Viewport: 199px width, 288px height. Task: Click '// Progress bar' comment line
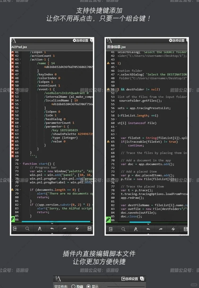click(x=43, y=167)
